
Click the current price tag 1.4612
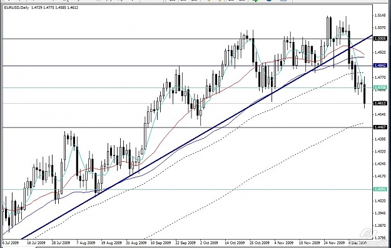(380, 103)
